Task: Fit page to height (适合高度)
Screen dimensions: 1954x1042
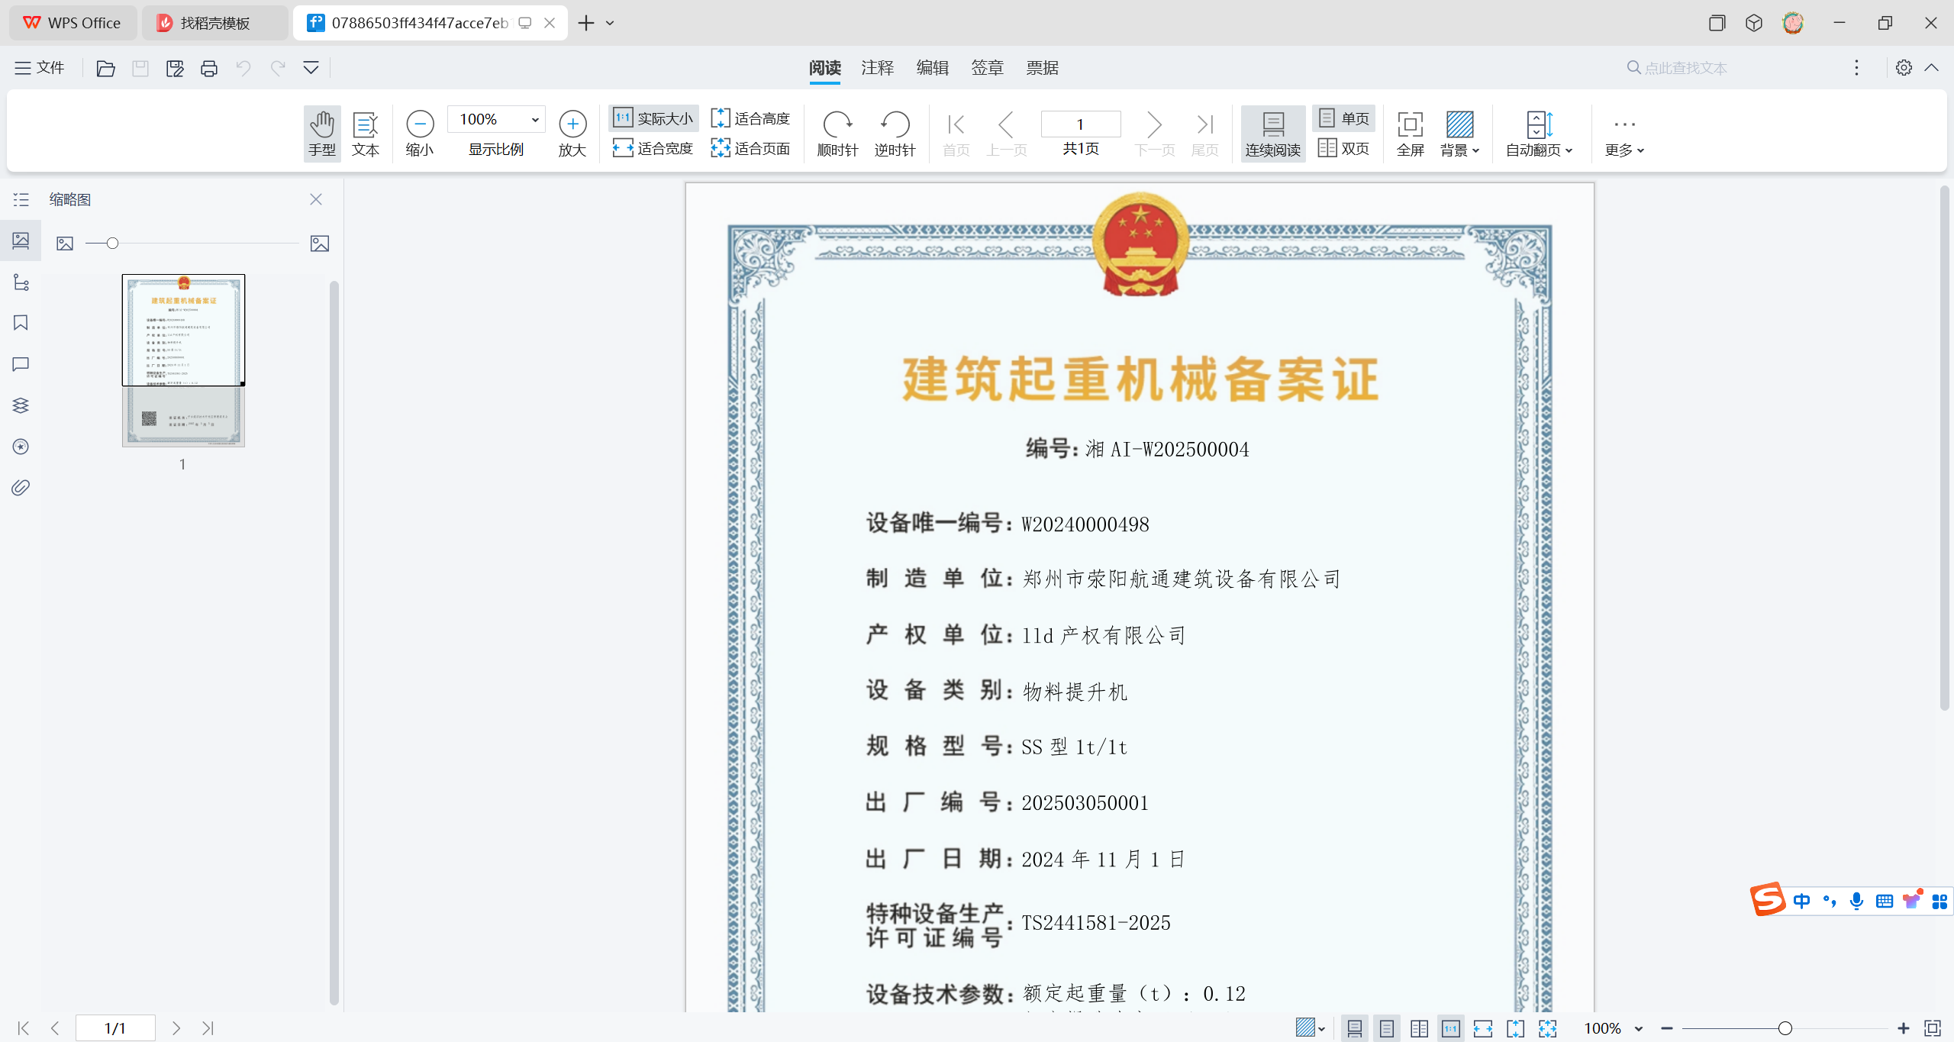Action: pyautogui.click(x=750, y=118)
